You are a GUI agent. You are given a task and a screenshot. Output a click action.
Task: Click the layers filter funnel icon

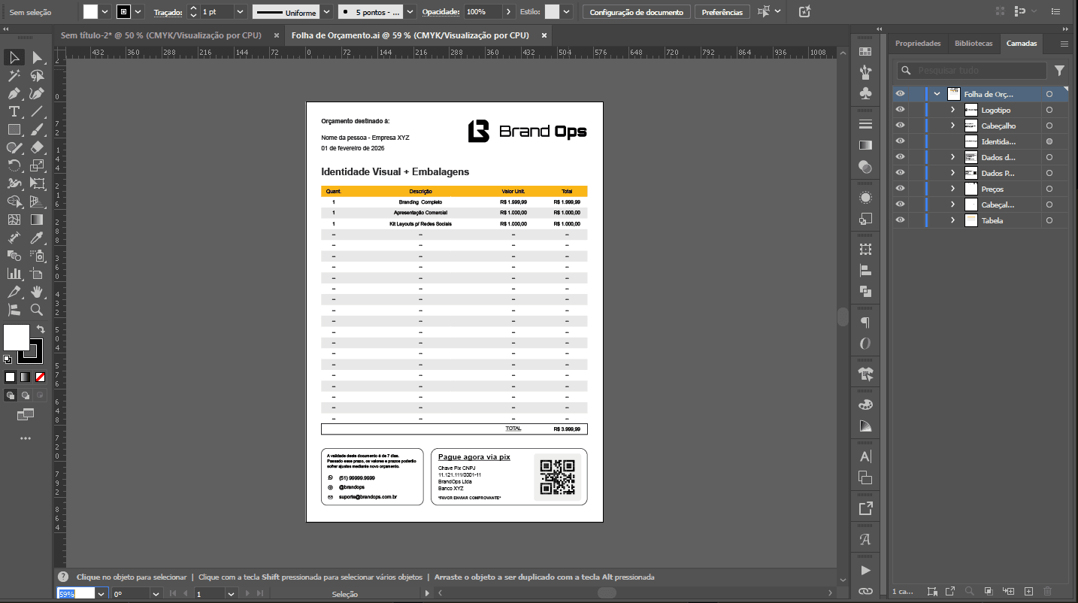(1059, 71)
